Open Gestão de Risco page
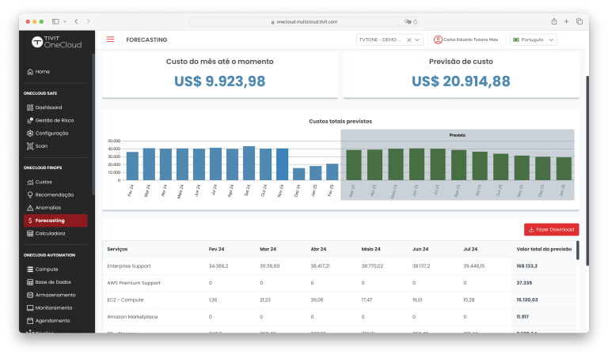 click(x=54, y=120)
